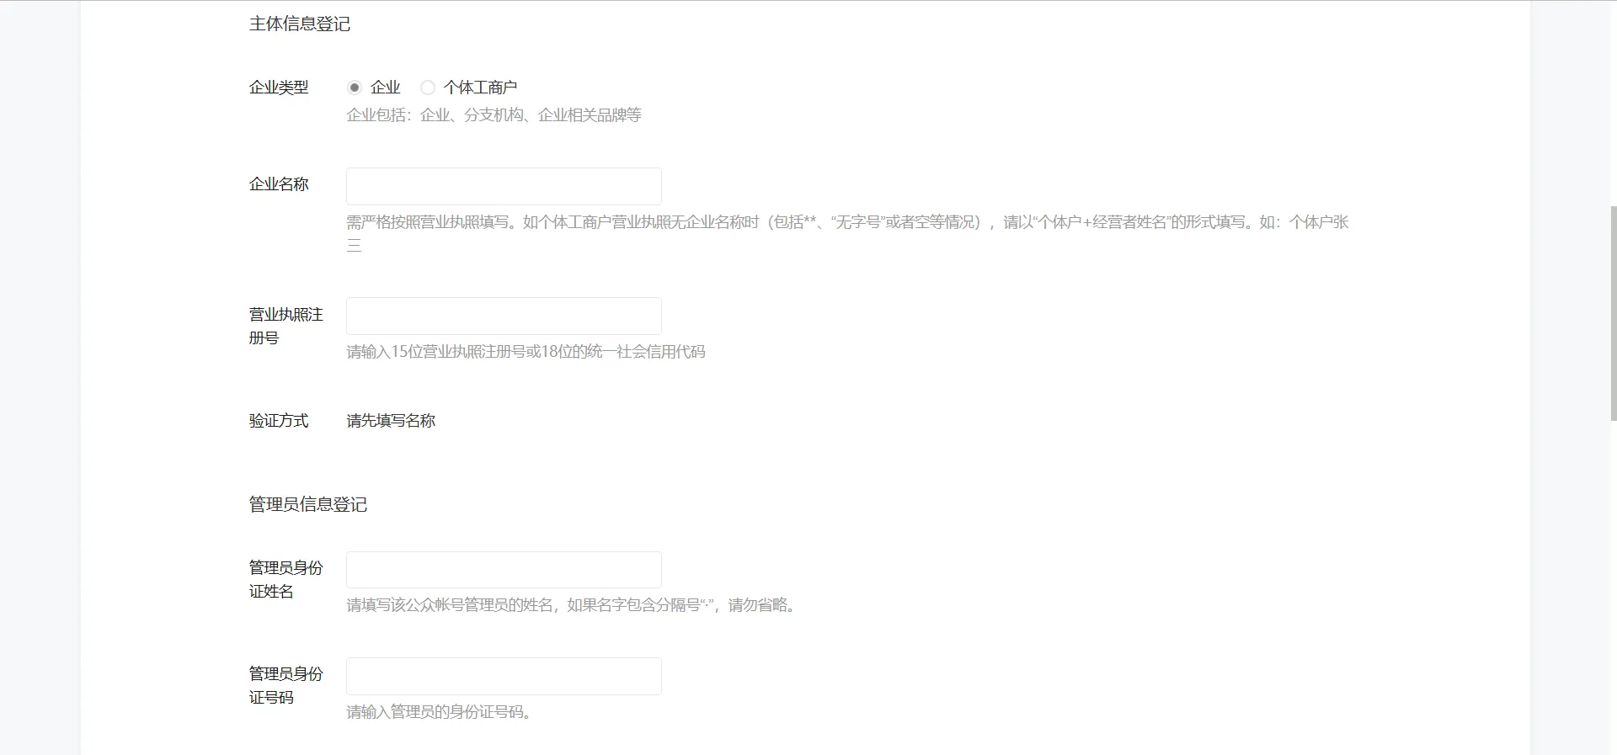Click the 验证方式 label
Viewport: 1617px width, 755px height.
(279, 421)
